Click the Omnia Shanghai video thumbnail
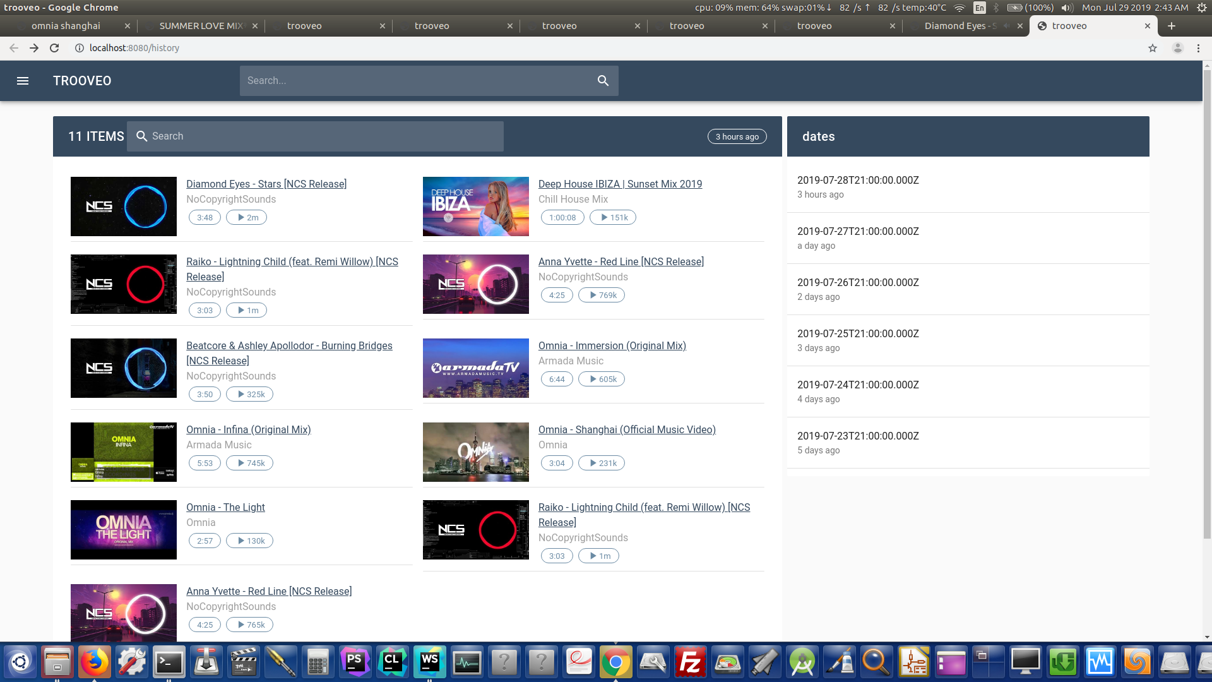Image resolution: width=1212 pixels, height=682 pixels. pos(475,452)
